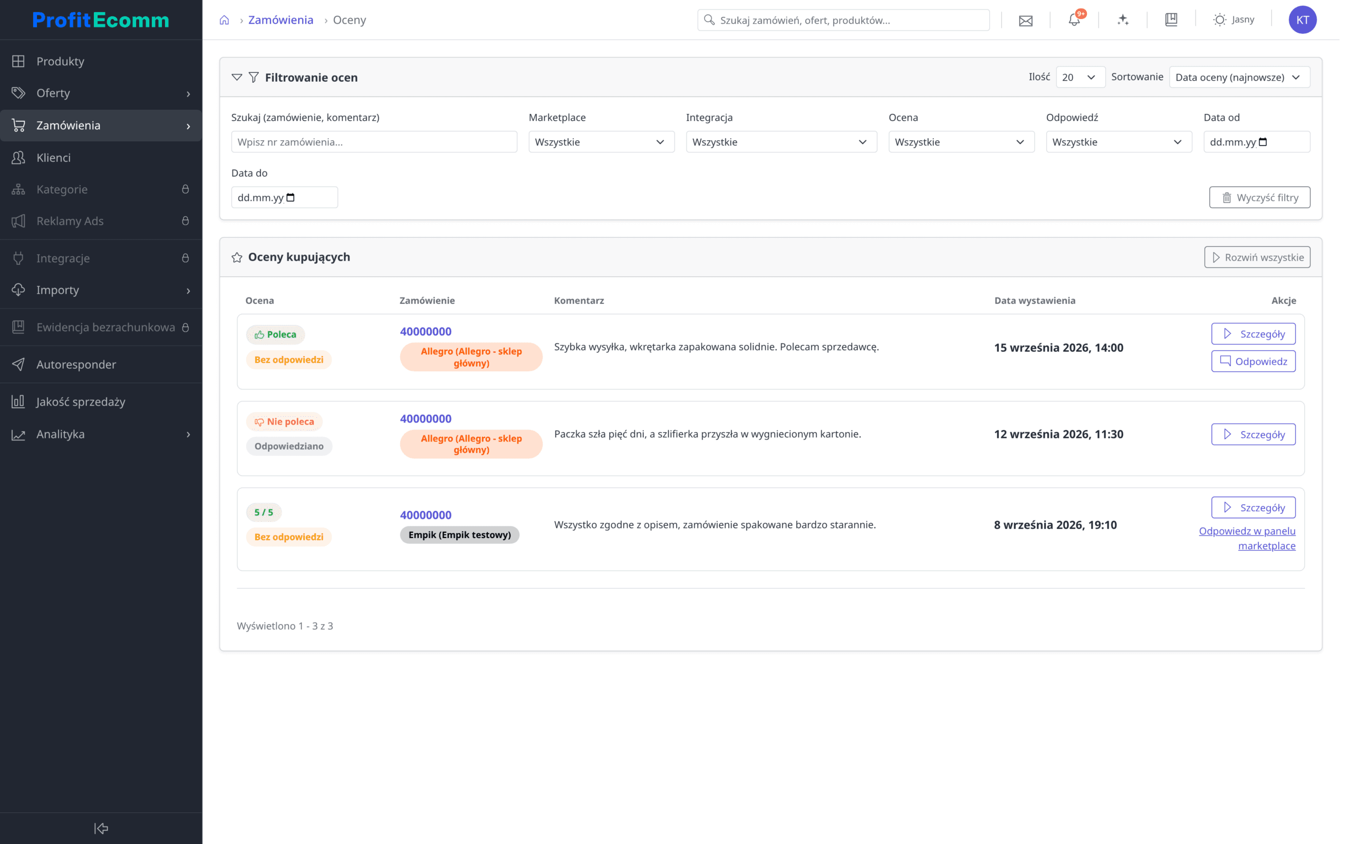Screen dimensions: 1350x844
Task: Open notifications bell with 9+ badge
Action: 1074,20
